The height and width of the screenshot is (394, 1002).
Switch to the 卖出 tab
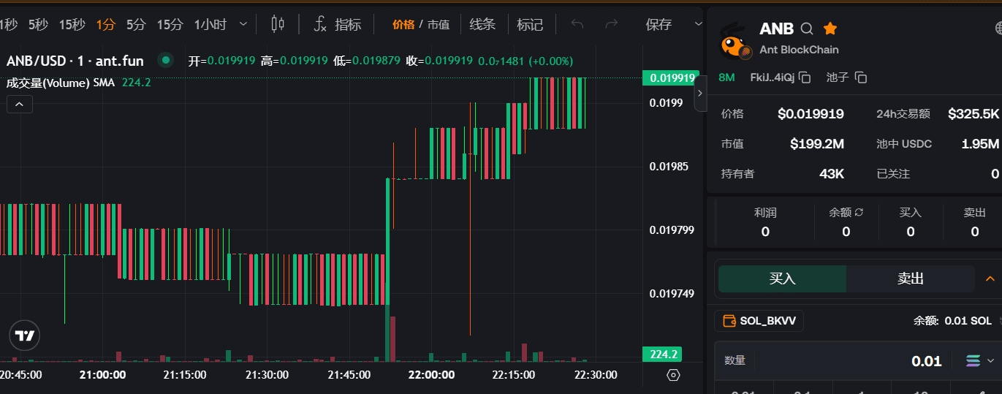coord(911,279)
